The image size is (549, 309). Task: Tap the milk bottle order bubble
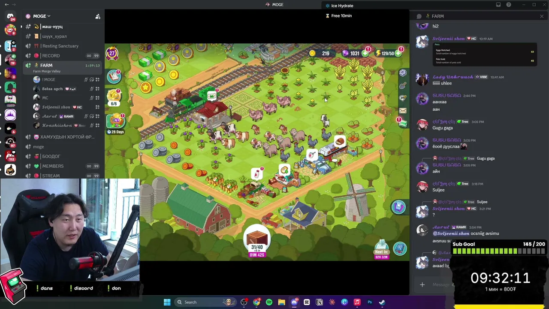[x=257, y=173]
